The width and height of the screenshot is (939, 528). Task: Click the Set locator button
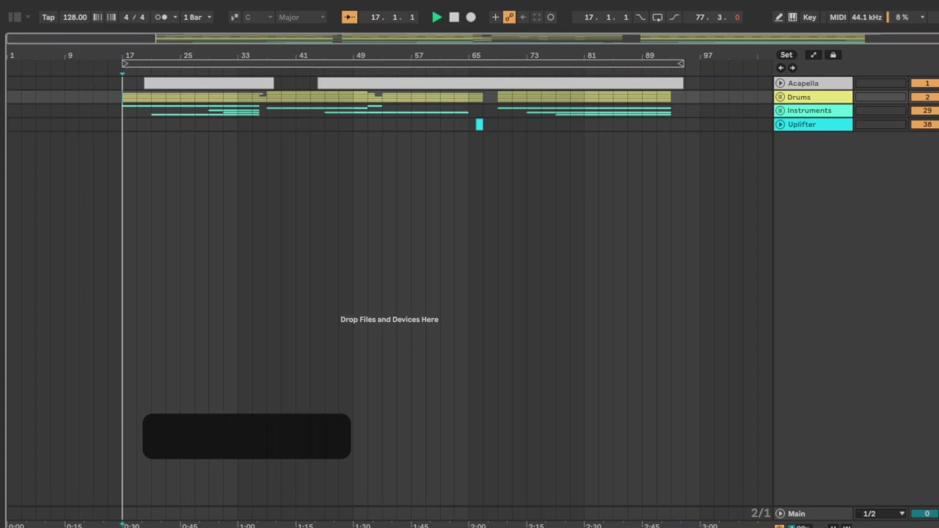786,55
